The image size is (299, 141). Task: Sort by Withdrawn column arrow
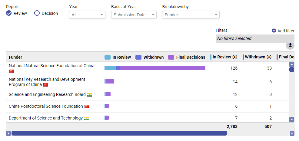tap(269, 57)
